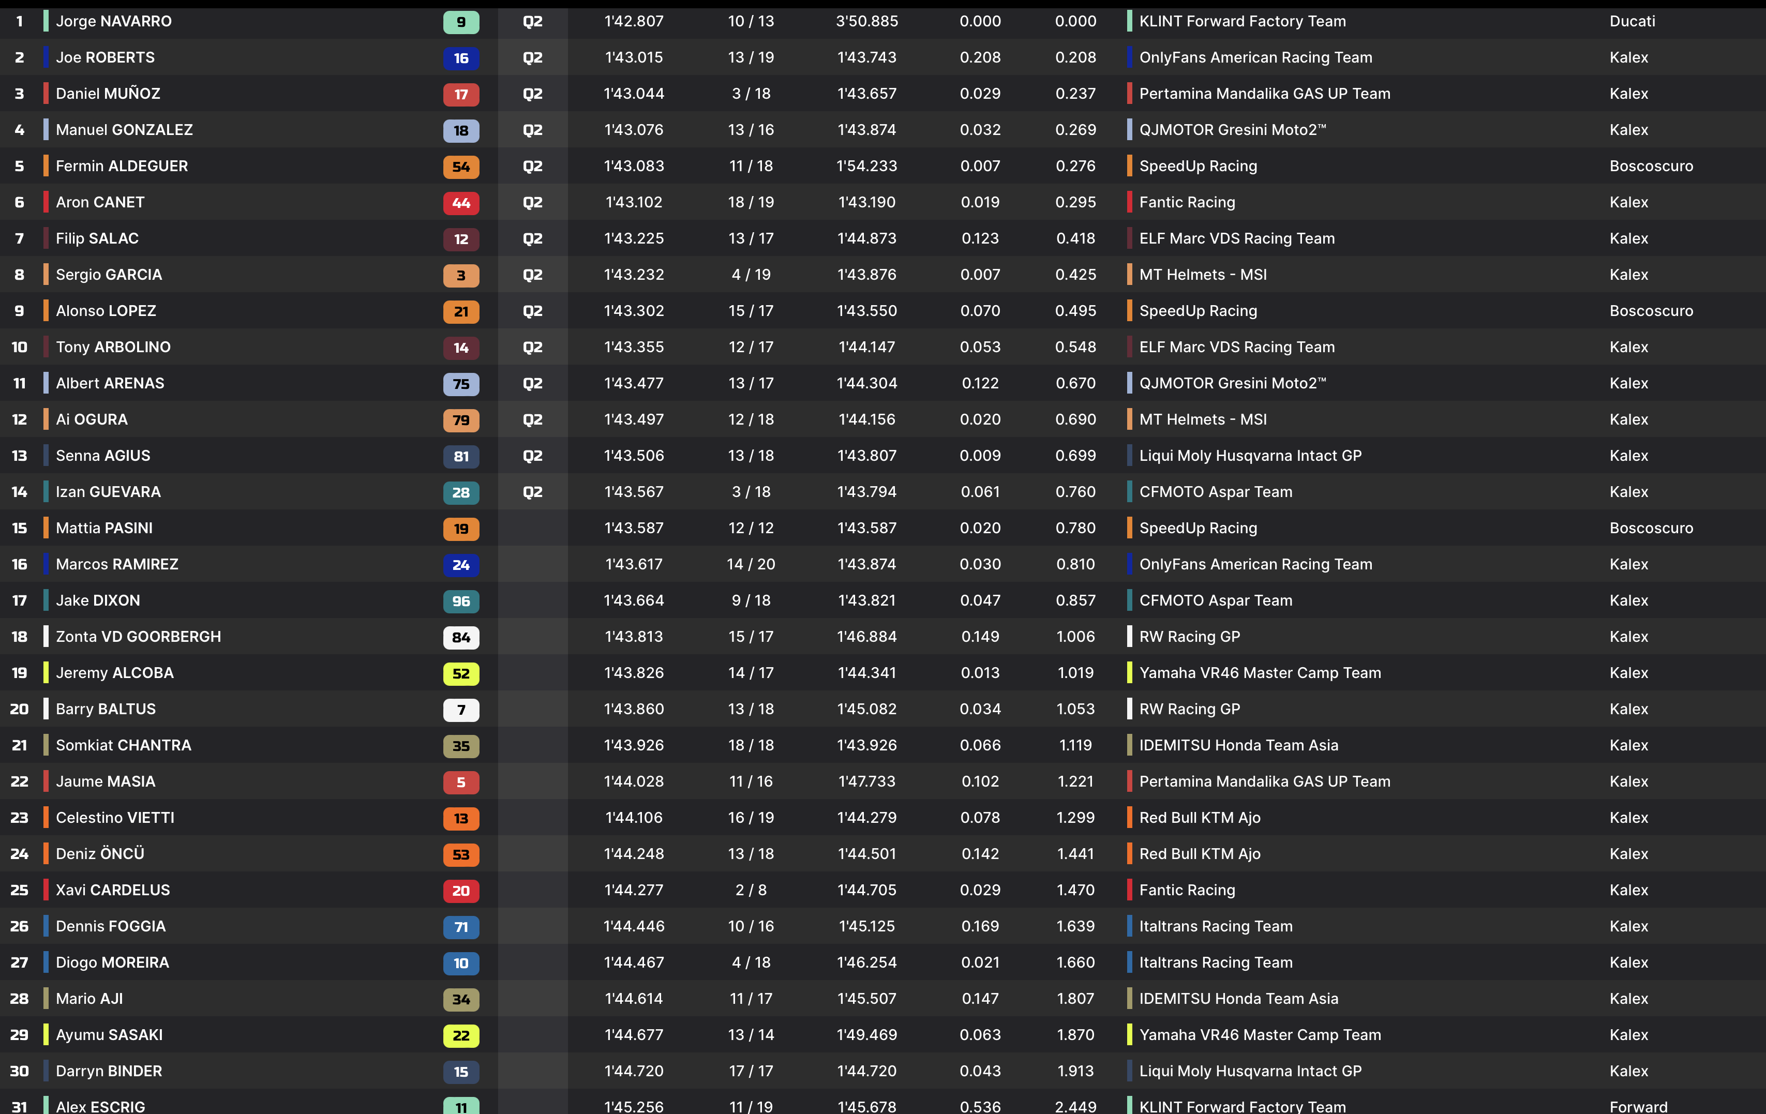This screenshot has width=1766, height=1114.
Task: Click Jorge Navarro's number 9 badge
Action: 460,22
